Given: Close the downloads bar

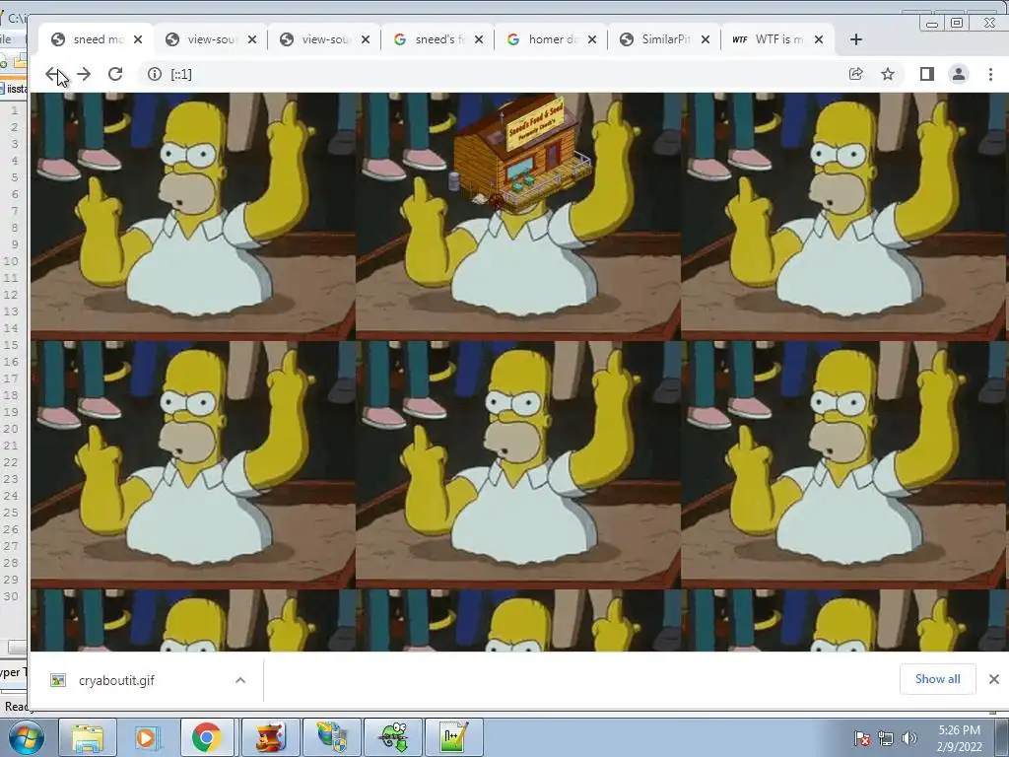Looking at the screenshot, I should click(x=993, y=679).
